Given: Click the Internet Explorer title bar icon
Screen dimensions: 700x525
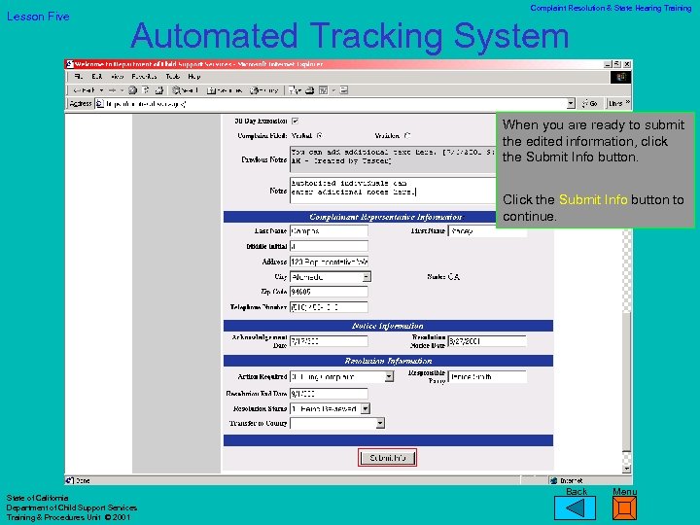Looking at the screenshot, I should click(x=70, y=64).
